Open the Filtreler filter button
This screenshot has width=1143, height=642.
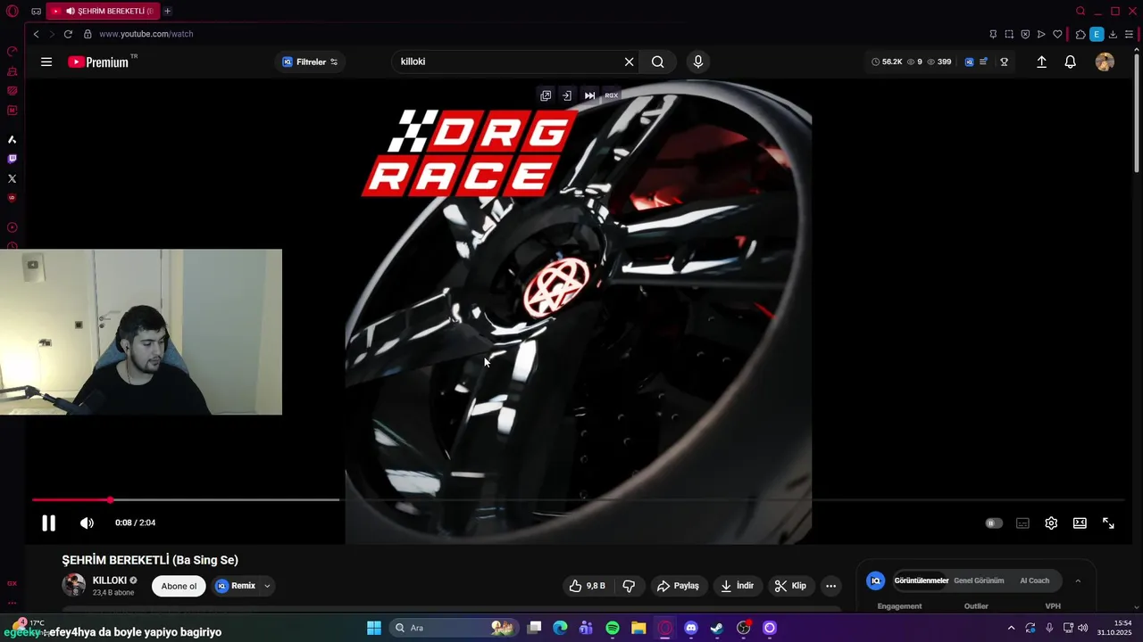coord(310,62)
